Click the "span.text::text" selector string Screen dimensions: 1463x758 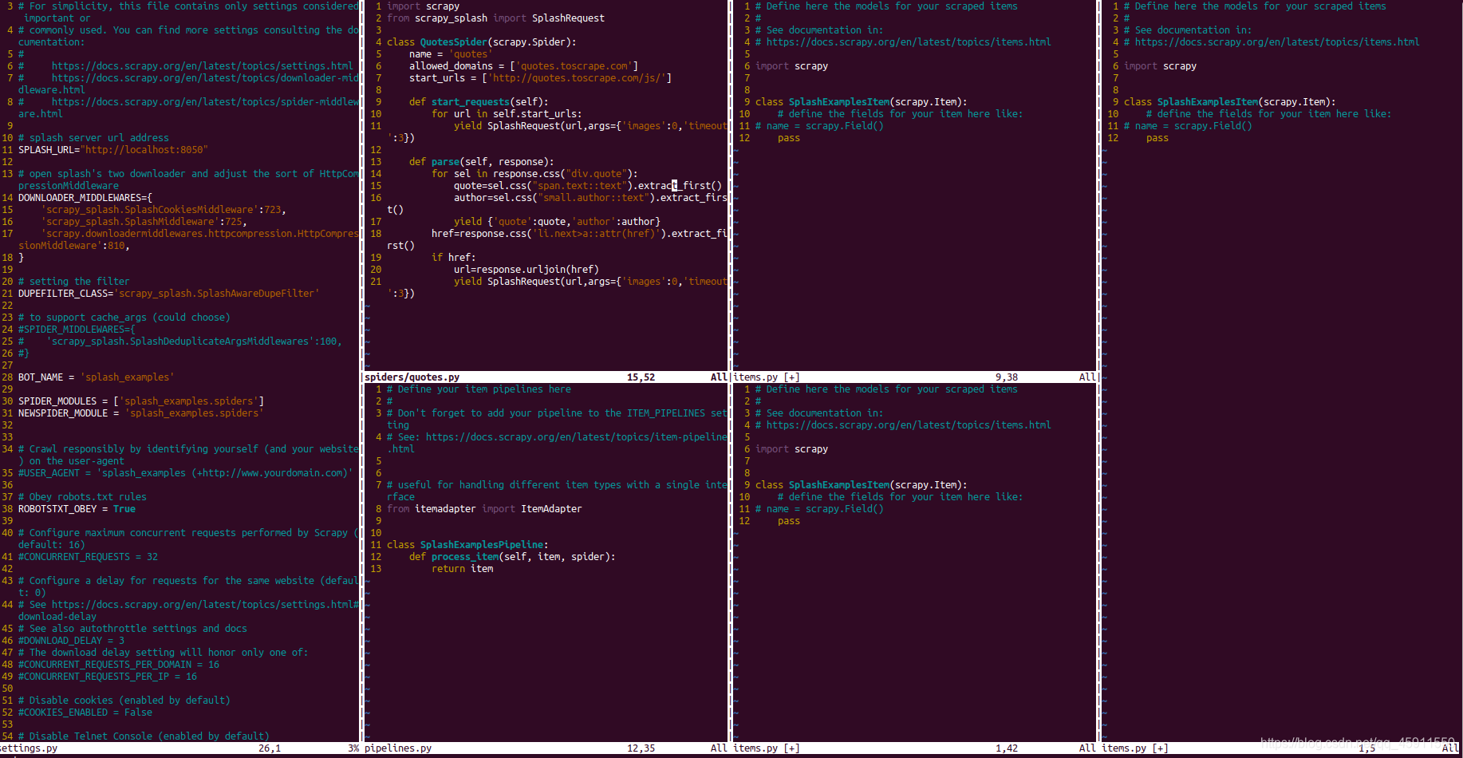[x=579, y=186]
